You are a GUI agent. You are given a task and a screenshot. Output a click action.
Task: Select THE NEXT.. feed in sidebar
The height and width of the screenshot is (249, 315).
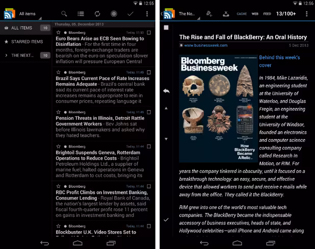coord(25,55)
